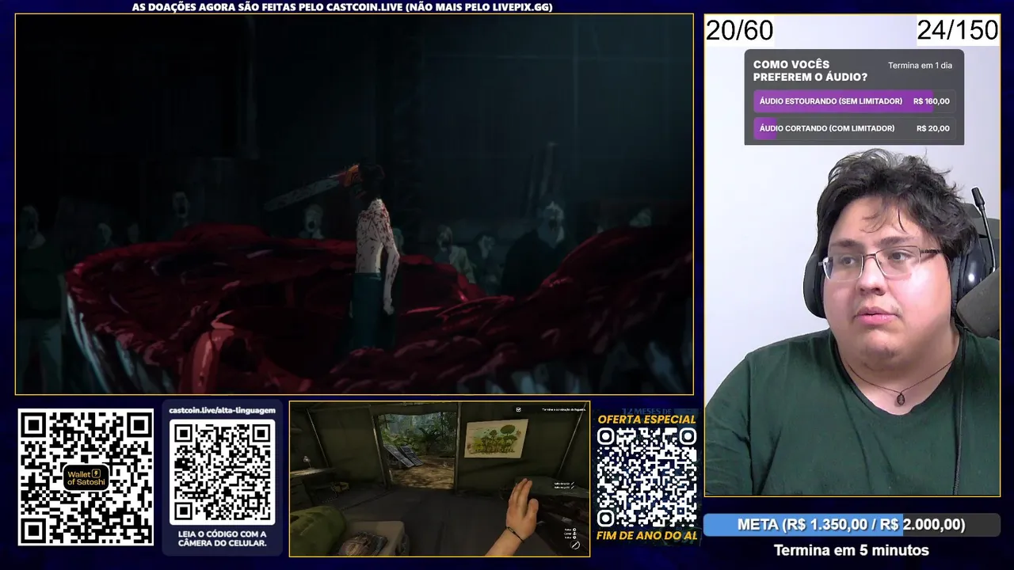The image size is (1014, 570).
Task: Click the OFERTA ESPECIAL QR code
Action: pos(646,477)
